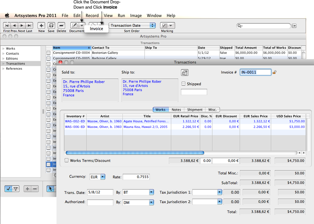This screenshot has height=224, width=314.
Task: Open the Run menu
Action: (121, 16)
